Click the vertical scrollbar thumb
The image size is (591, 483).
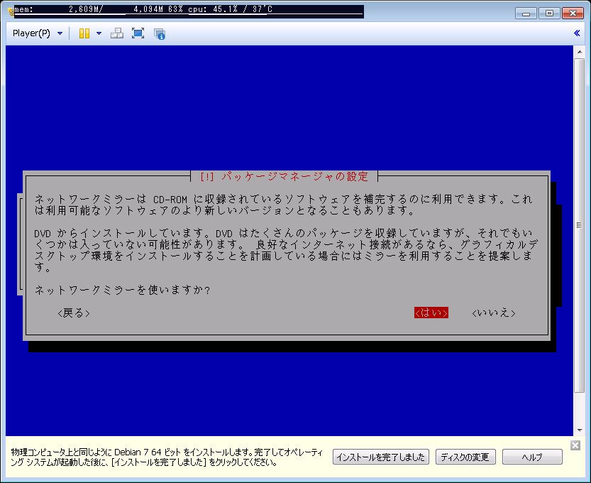[580, 225]
